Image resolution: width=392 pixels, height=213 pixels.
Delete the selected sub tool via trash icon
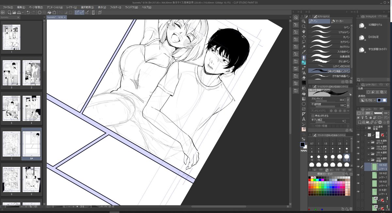pyautogui.click(x=351, y=81)
